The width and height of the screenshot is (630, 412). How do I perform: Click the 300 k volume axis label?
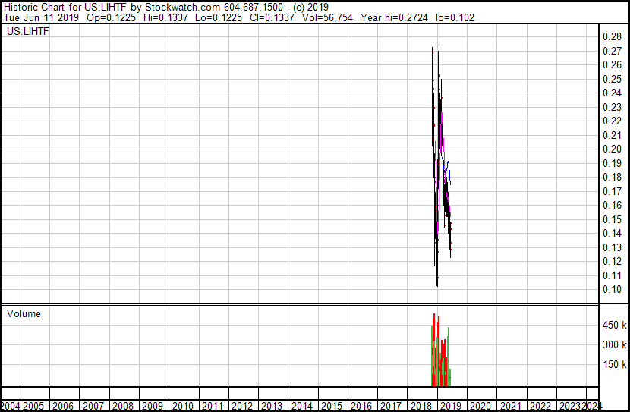614,345
